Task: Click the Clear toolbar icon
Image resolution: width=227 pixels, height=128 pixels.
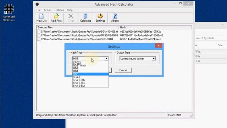Action: tap(71, 18)
